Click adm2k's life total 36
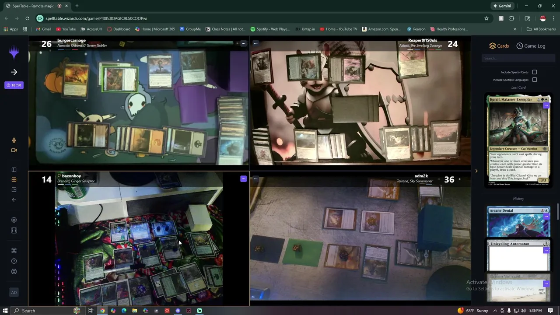 (449, 179)
